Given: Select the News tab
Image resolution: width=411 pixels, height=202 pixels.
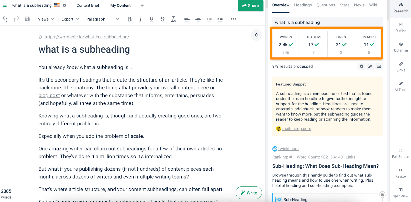Looking at the screenshot, I should pyautogui.click(x=359, y=5).
